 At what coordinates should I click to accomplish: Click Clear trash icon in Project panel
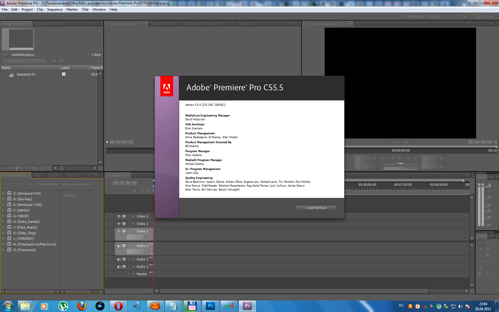[49, 168]
